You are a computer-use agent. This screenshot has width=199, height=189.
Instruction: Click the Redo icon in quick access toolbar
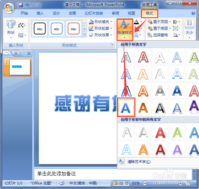pos(37,5)
